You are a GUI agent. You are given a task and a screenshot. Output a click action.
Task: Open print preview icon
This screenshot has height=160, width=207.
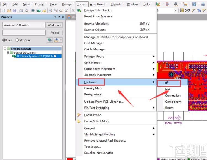click(x=26, y=10)
